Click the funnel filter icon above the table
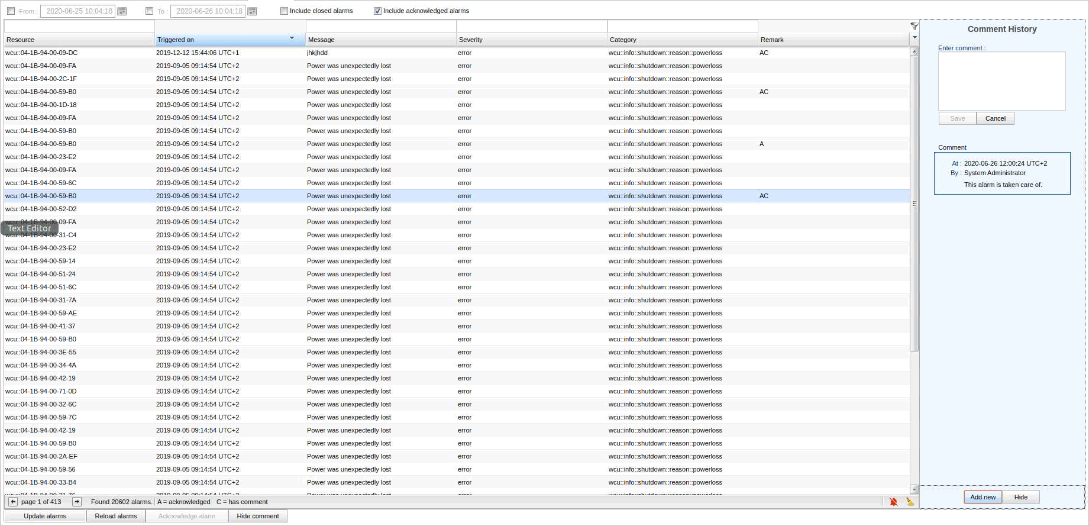The height and width of the screenshot is (526, 1089). (x=914, y=26)
